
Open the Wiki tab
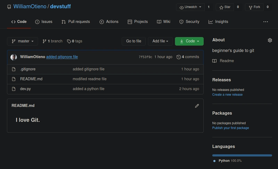tap(163, 22)
